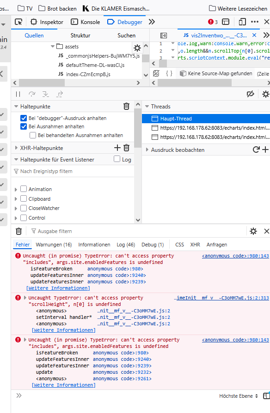Open first Weitere Informationen link
Screen dimensions: 270x413
(58, 288)
